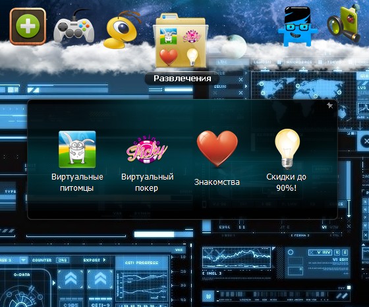Open the red heart dating icon
The image size is (369, 307).
[217, 149]
